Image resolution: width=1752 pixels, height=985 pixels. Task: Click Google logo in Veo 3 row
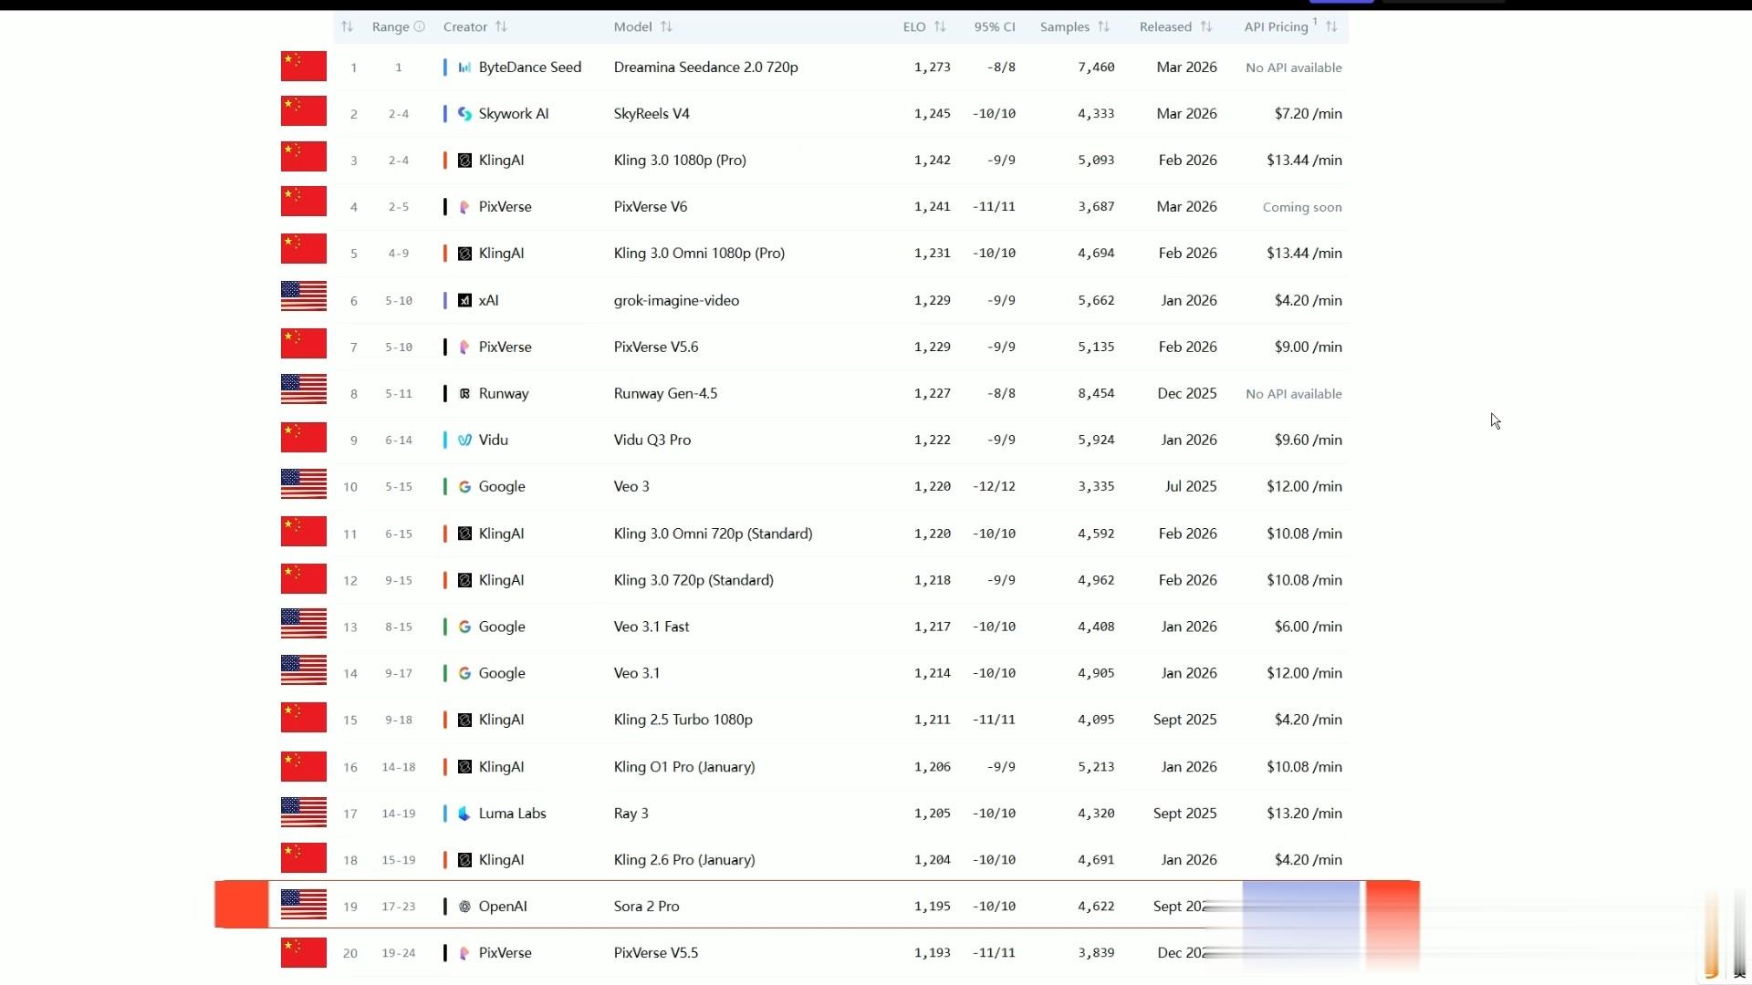point(464,487)
